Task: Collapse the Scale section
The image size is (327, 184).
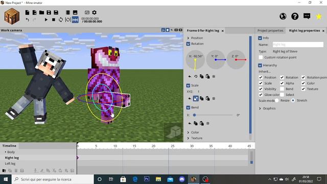Action: [x=188, y=85]
